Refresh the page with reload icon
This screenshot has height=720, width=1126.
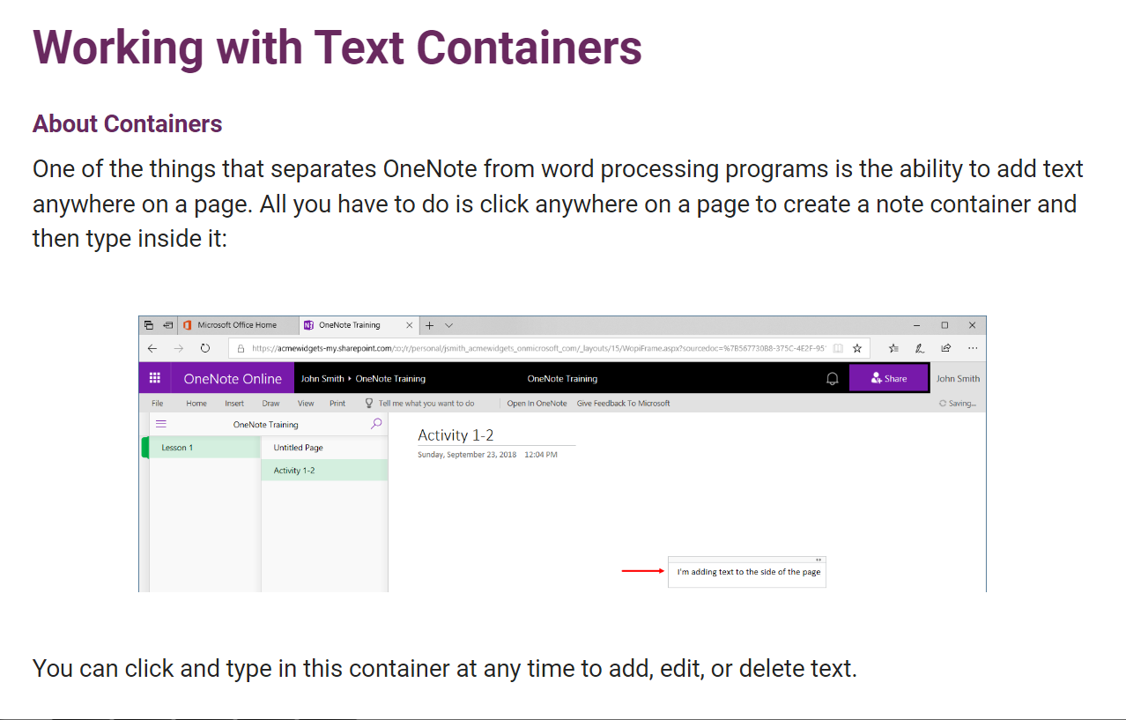pyautogui.click(x=205, y=348)
